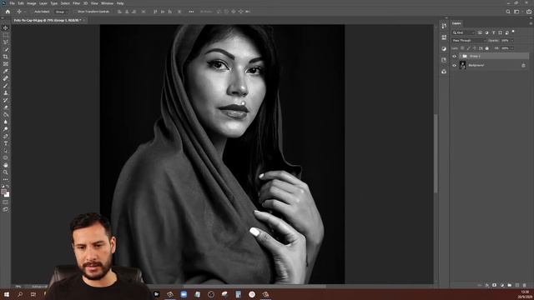
Task: Select the Clone Stamp tool
Action: coord(6,92)
